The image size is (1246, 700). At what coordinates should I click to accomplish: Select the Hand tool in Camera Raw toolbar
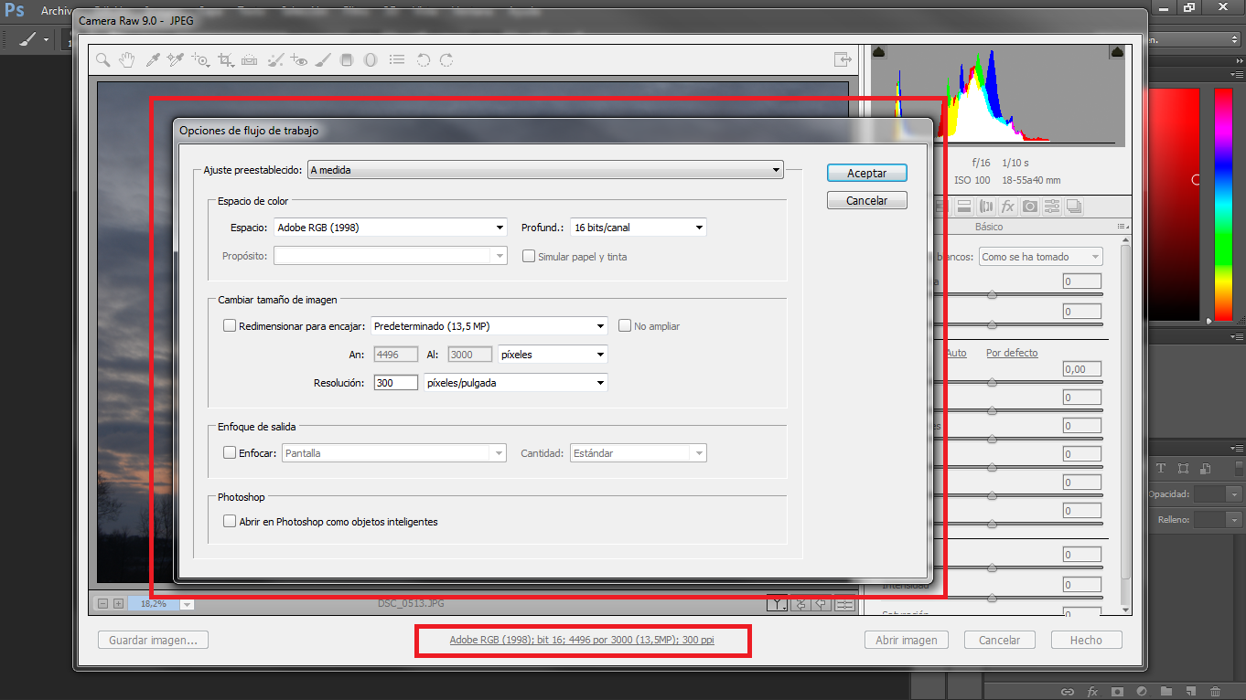[x=127, y=60]
